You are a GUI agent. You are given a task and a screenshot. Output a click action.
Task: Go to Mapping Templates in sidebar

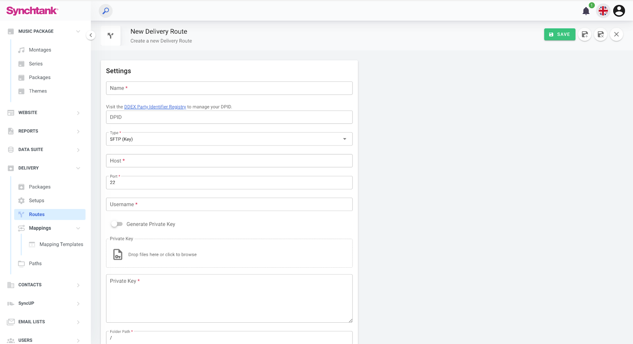[61, 244]
